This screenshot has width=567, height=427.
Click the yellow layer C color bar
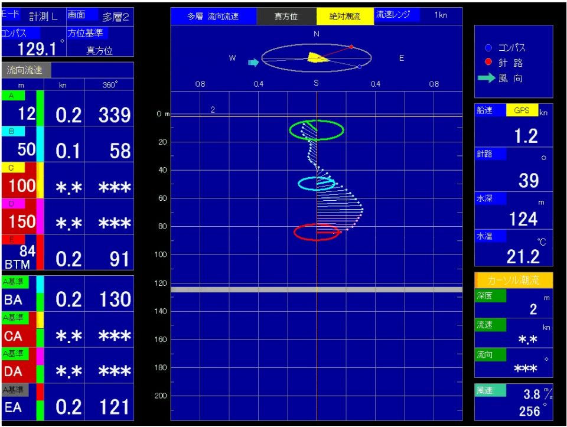(x=40, y=180)
